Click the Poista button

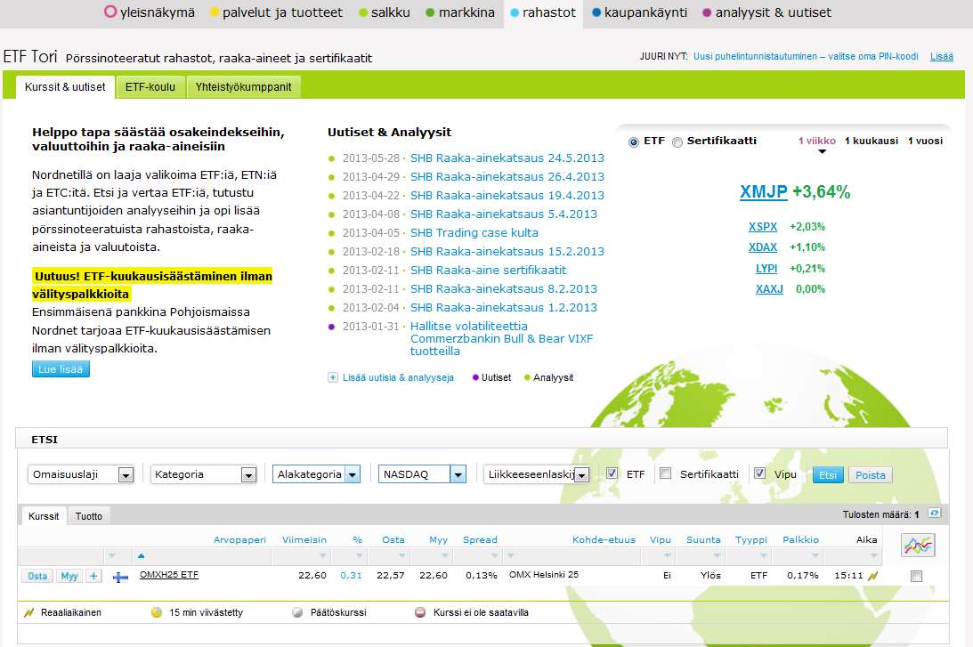click(871, 475)
